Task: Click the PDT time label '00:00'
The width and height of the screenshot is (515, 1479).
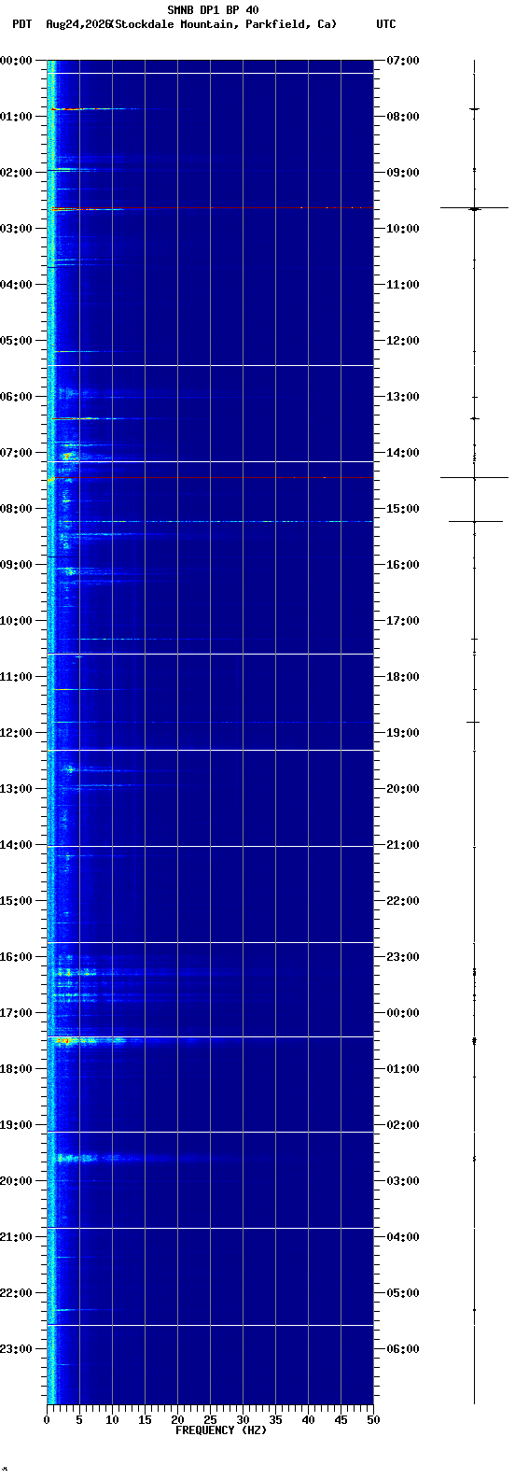Action: [x=16, y=61]
